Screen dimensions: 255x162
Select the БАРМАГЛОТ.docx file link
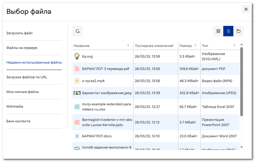[97, 136]
